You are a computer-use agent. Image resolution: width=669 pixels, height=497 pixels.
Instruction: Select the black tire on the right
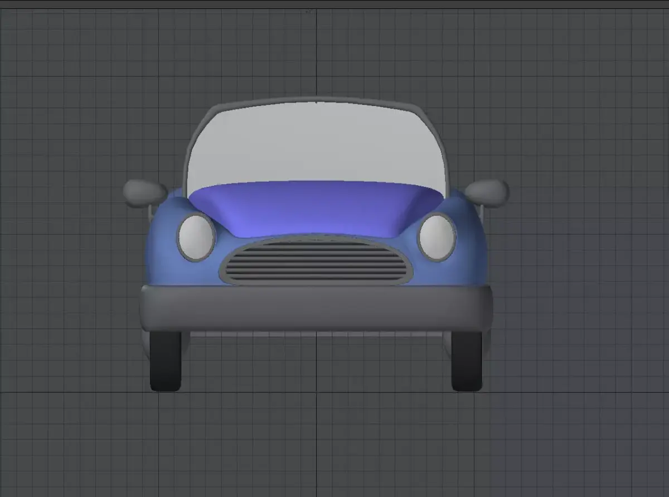click(x=467, y=361)
